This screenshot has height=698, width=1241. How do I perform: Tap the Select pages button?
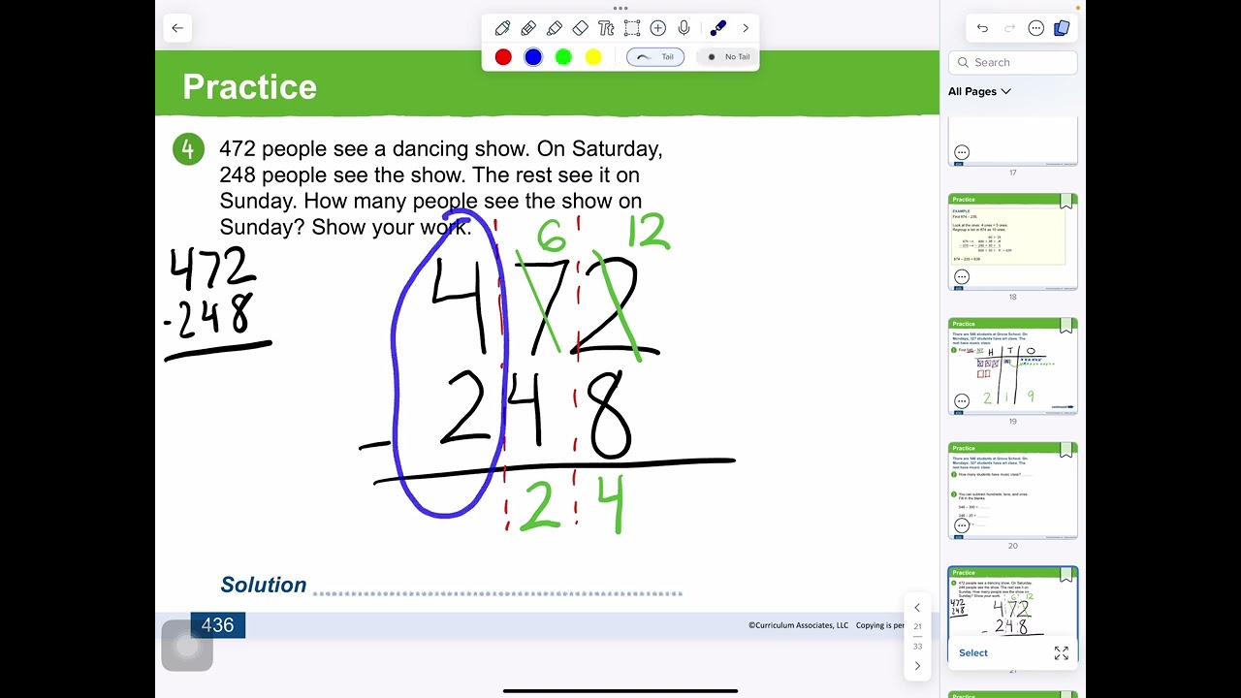click(x=973, y=653)
